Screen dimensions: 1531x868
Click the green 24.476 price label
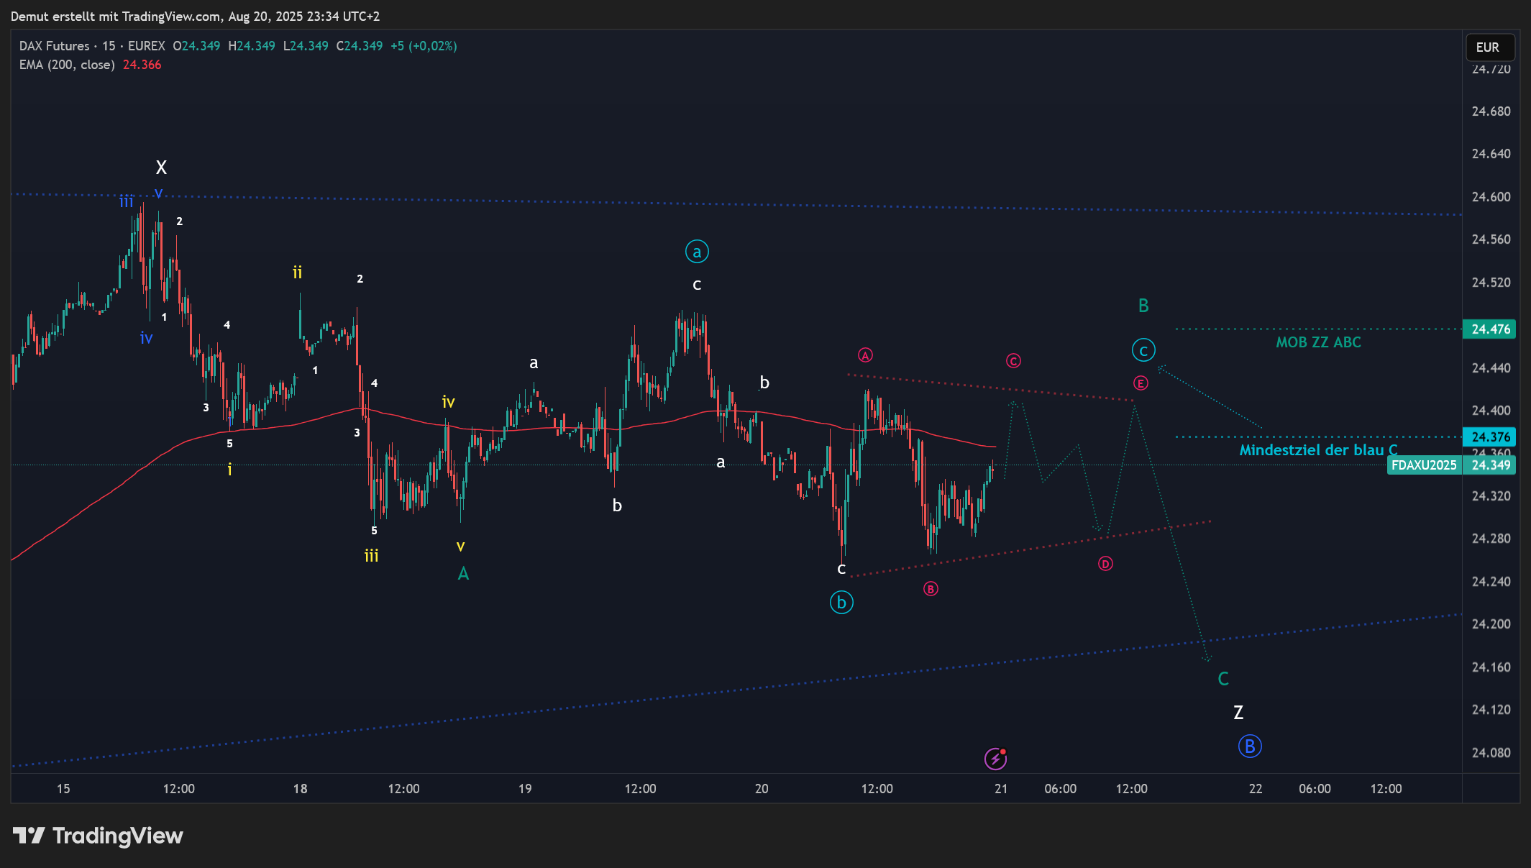[1491, 329]
